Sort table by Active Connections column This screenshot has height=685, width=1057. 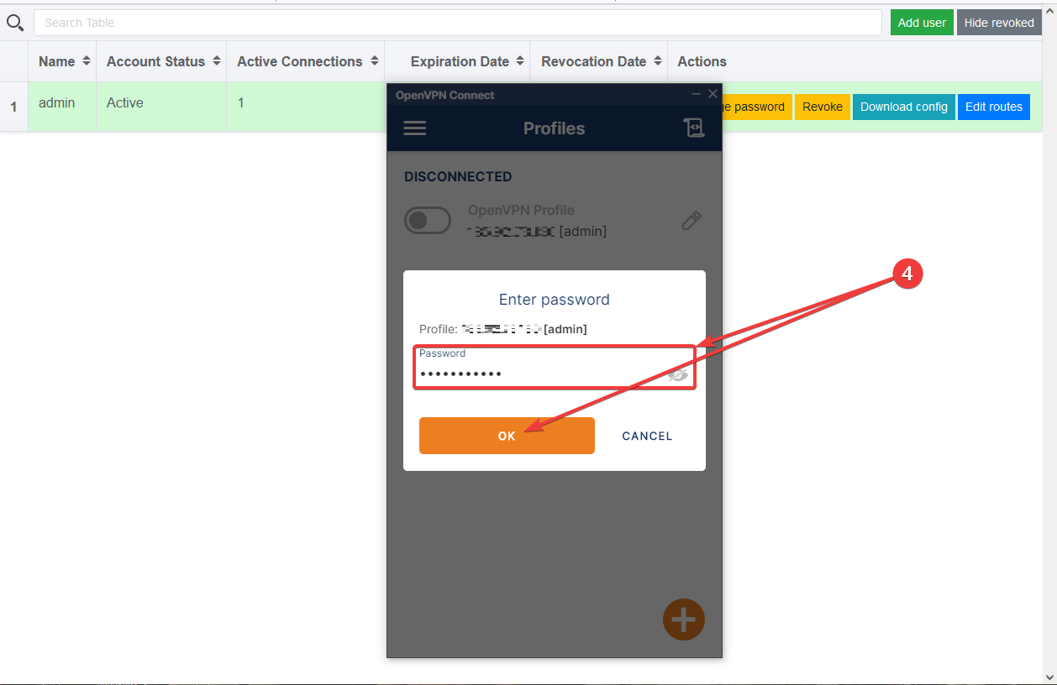point(305,61)
